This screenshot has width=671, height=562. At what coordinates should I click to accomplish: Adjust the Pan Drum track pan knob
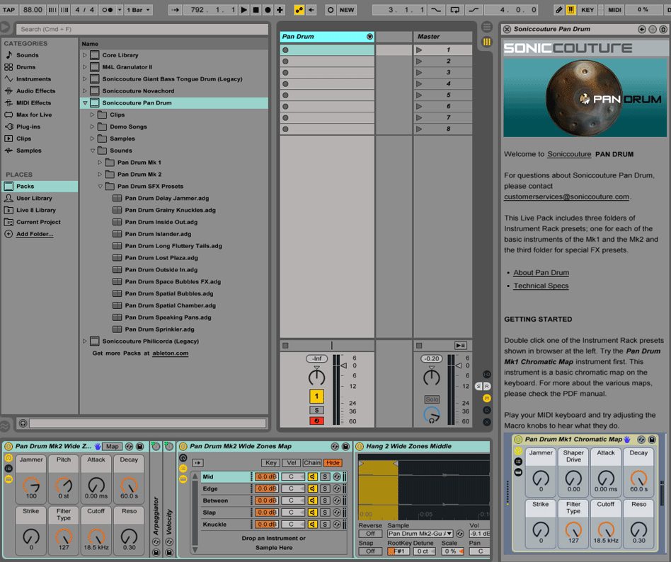tap(316, 377)
